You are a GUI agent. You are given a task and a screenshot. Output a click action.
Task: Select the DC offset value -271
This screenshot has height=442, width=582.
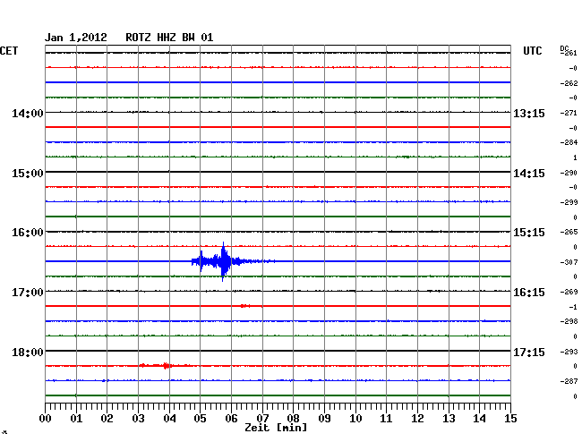569,113
